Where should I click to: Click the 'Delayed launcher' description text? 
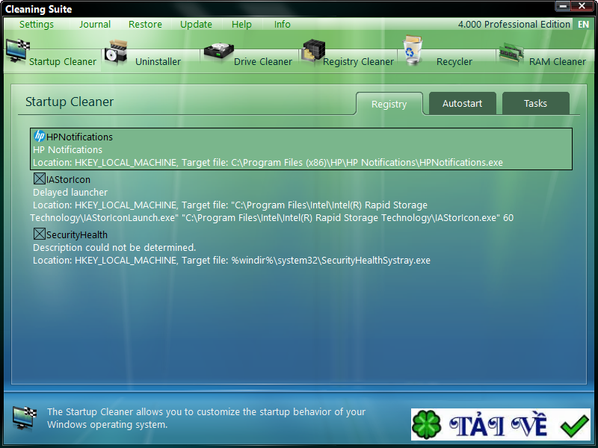pyautogui.click(x=70, y=192)
